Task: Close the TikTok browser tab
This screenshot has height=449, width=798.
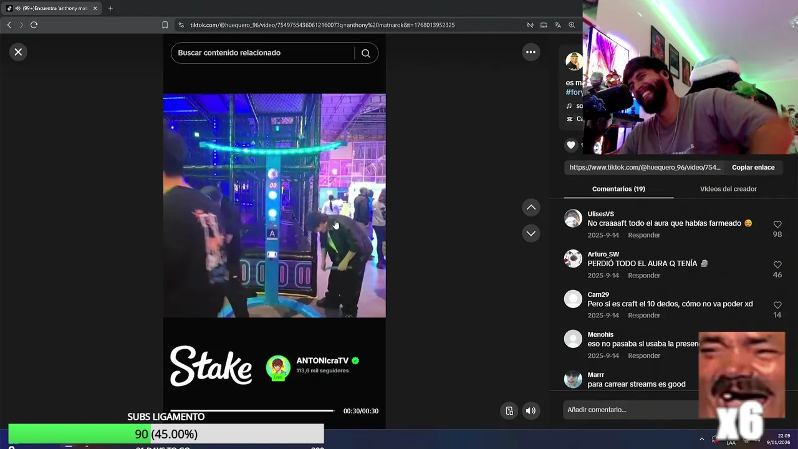Action: pos(95,8)
